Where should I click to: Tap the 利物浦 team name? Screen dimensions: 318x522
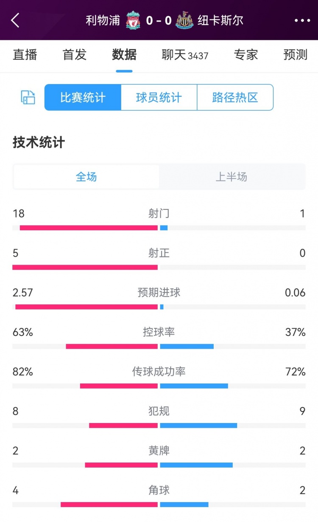click(x=103, y=20)
